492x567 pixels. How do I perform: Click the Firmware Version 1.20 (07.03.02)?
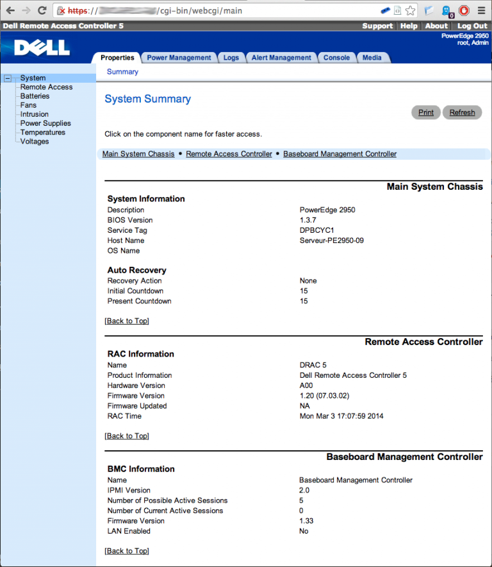point(324,396)
